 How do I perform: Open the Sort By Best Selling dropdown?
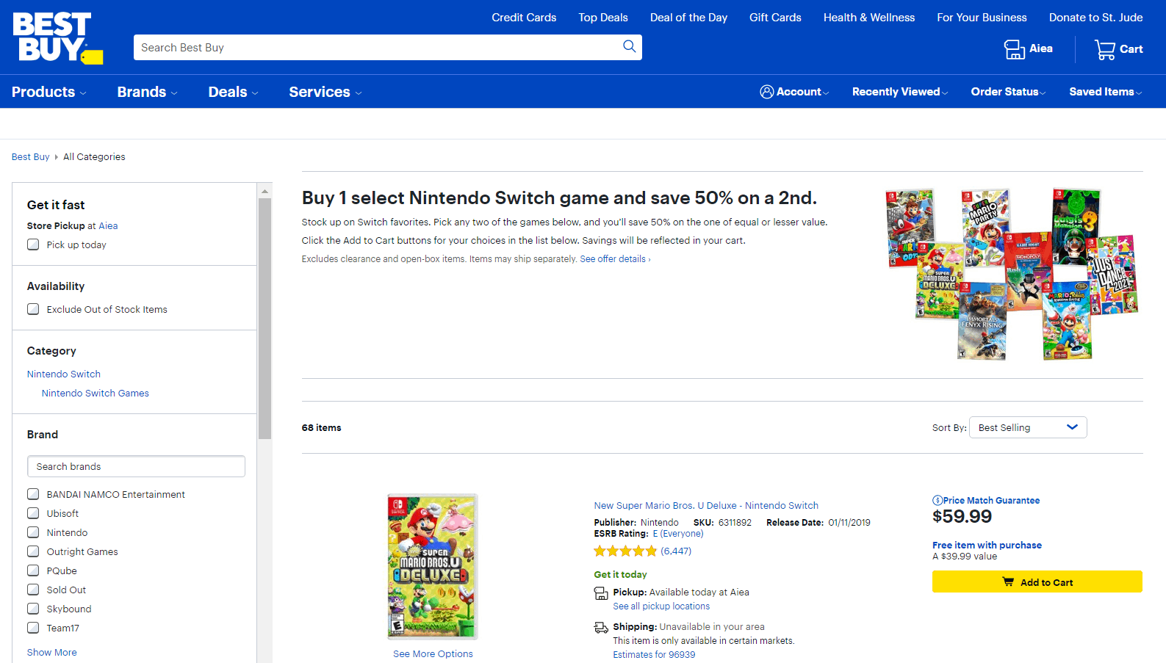1028,427
